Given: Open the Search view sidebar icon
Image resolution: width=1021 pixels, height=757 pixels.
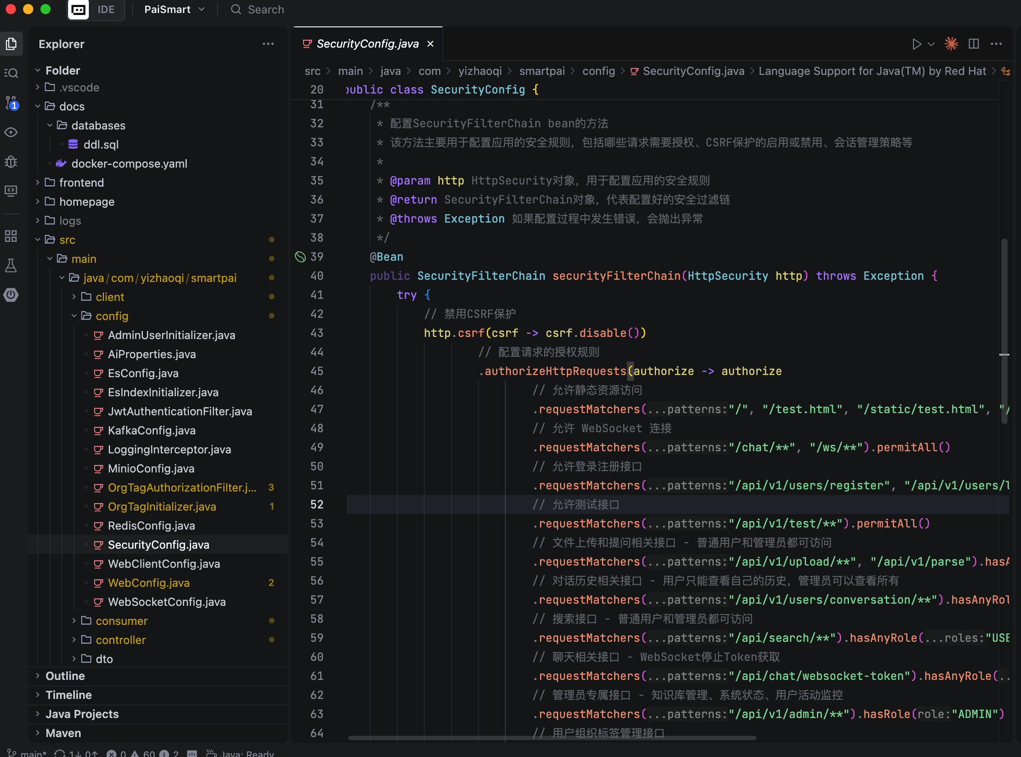Looking at the screenshot, I should coord(11,73).
